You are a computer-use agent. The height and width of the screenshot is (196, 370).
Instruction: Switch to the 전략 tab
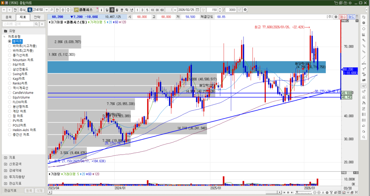[x=37, y=17]
